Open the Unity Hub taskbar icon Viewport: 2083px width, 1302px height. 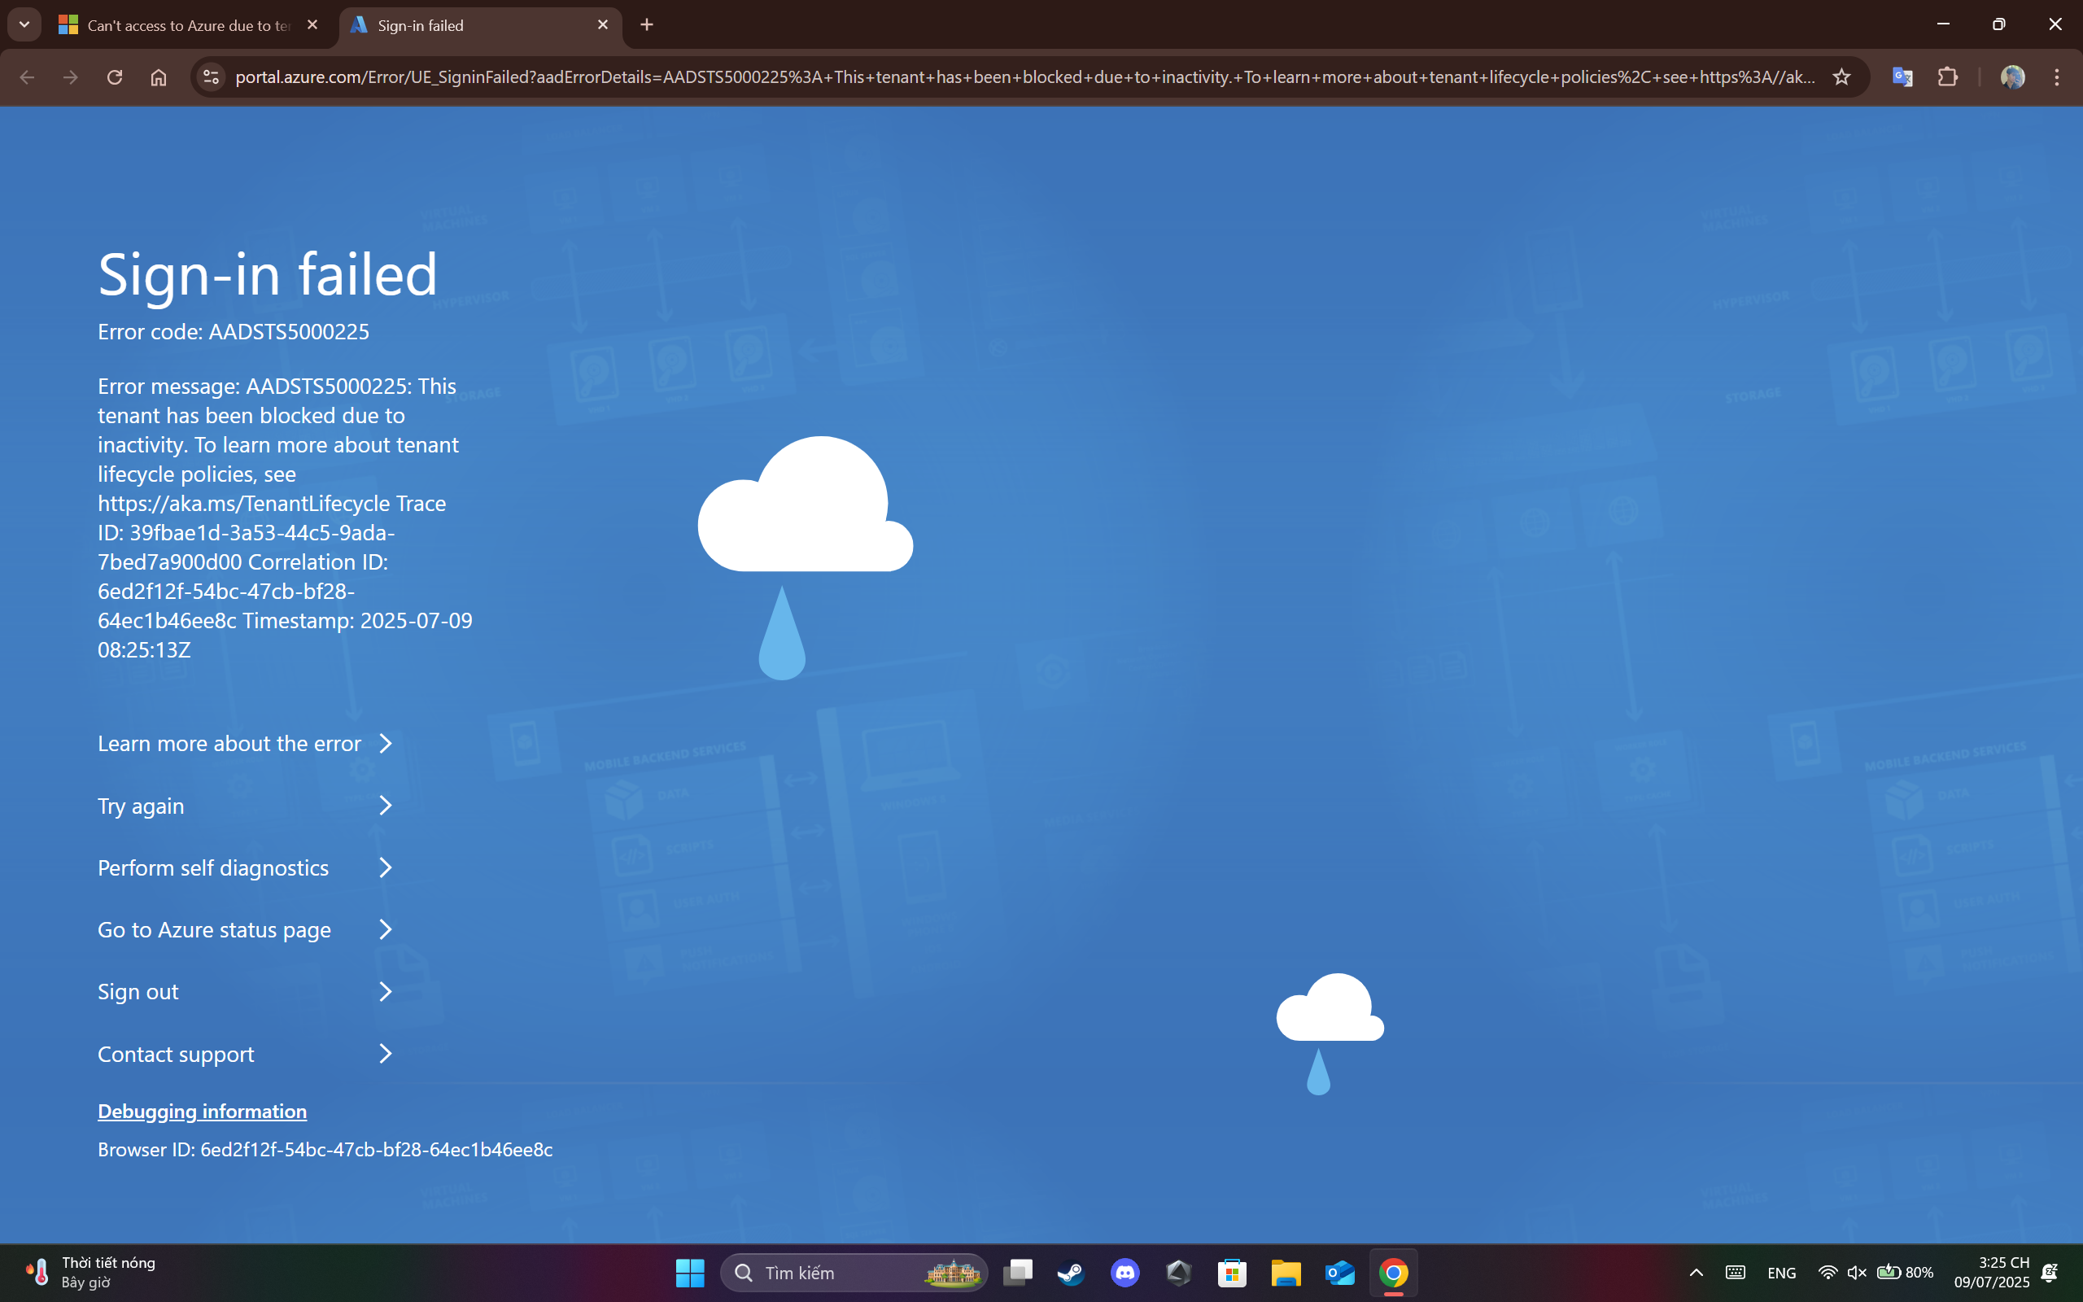click(x=1178, y=1273)
